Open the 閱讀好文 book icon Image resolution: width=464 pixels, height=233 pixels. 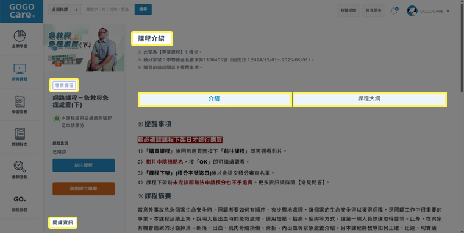click(x=20, y=134)
